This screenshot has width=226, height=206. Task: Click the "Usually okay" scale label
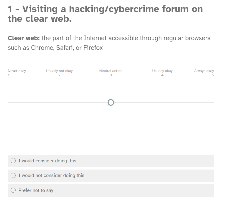tap(162, 71)
